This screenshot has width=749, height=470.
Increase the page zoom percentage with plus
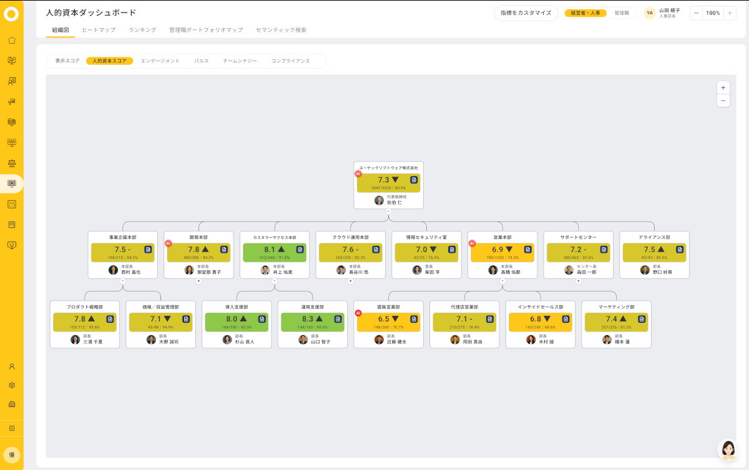pyautogui.click(x=730, y=12)
